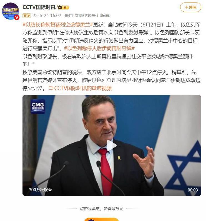This screenshot has width=206, height=221.
Task: Click the 300万次观看 view count
Action: (x=41, y=190)
